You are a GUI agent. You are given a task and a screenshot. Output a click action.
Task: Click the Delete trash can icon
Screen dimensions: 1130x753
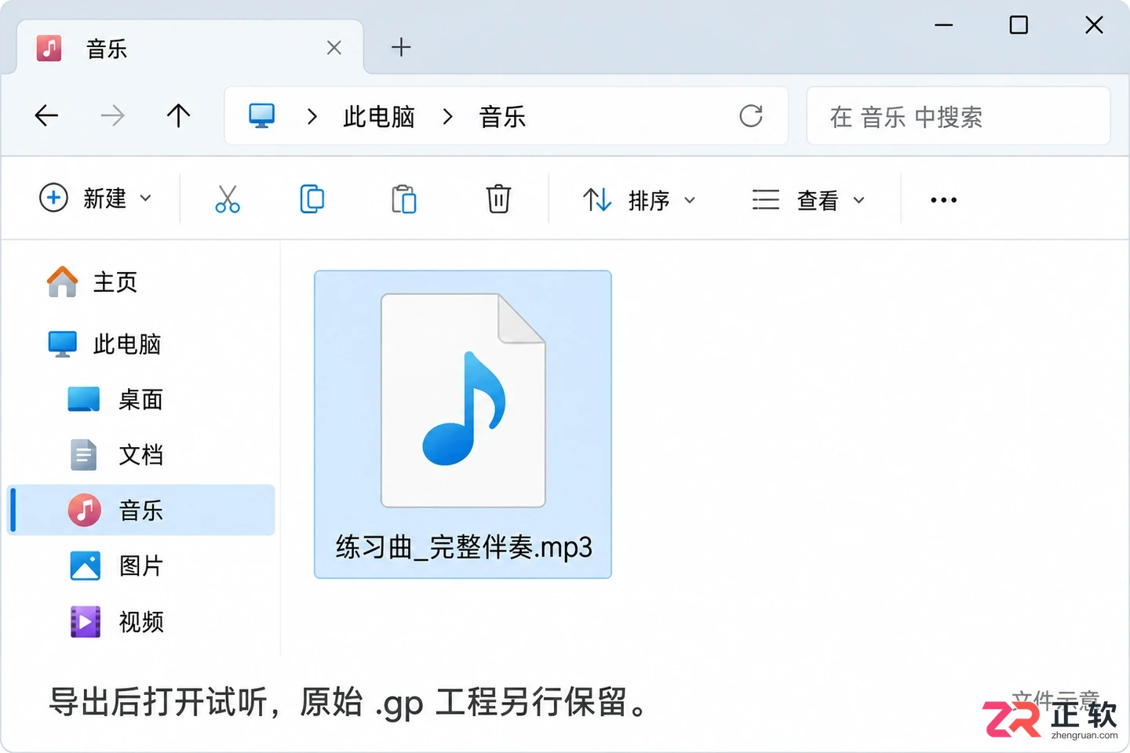tap(498, 199)
